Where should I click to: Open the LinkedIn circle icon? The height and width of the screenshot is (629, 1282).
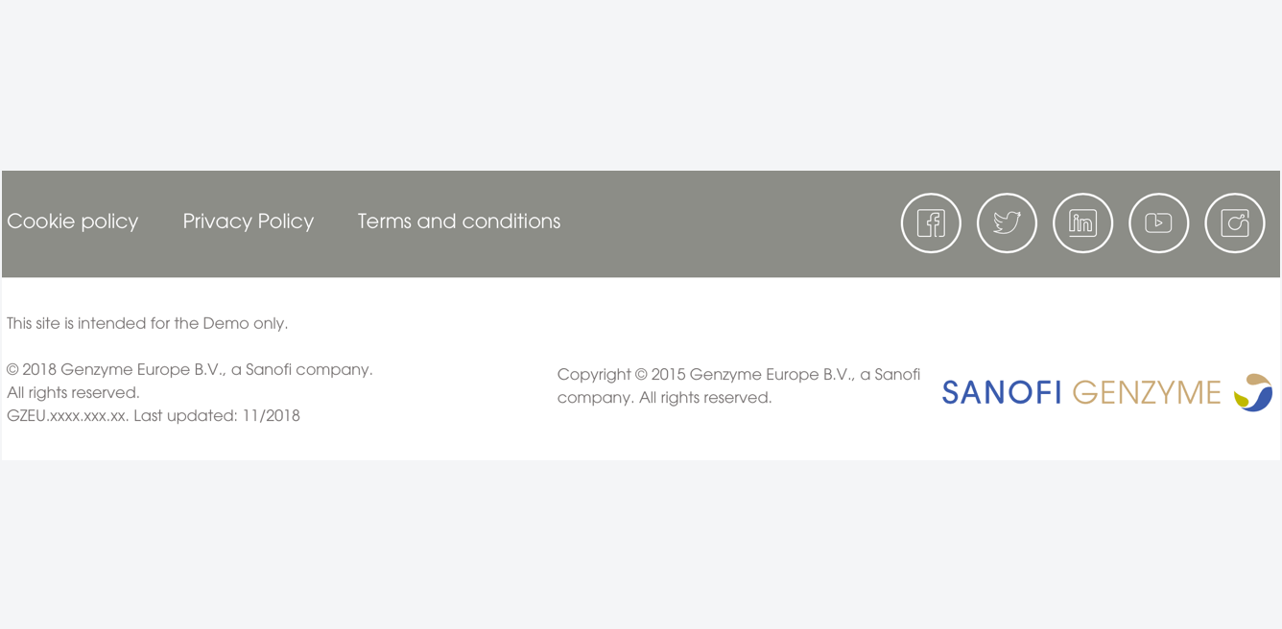tap(1082, 223)
